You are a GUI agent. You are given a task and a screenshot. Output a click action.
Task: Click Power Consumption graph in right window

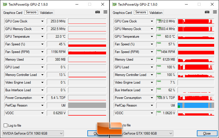click(196, 98)
